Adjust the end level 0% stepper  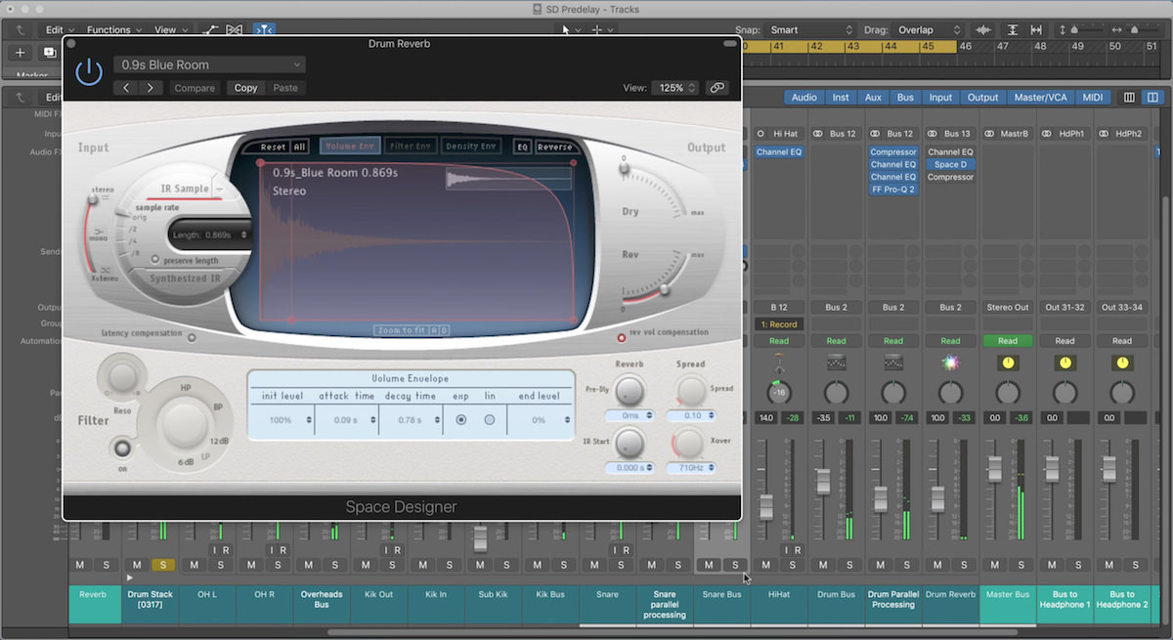tap(565, 420)
